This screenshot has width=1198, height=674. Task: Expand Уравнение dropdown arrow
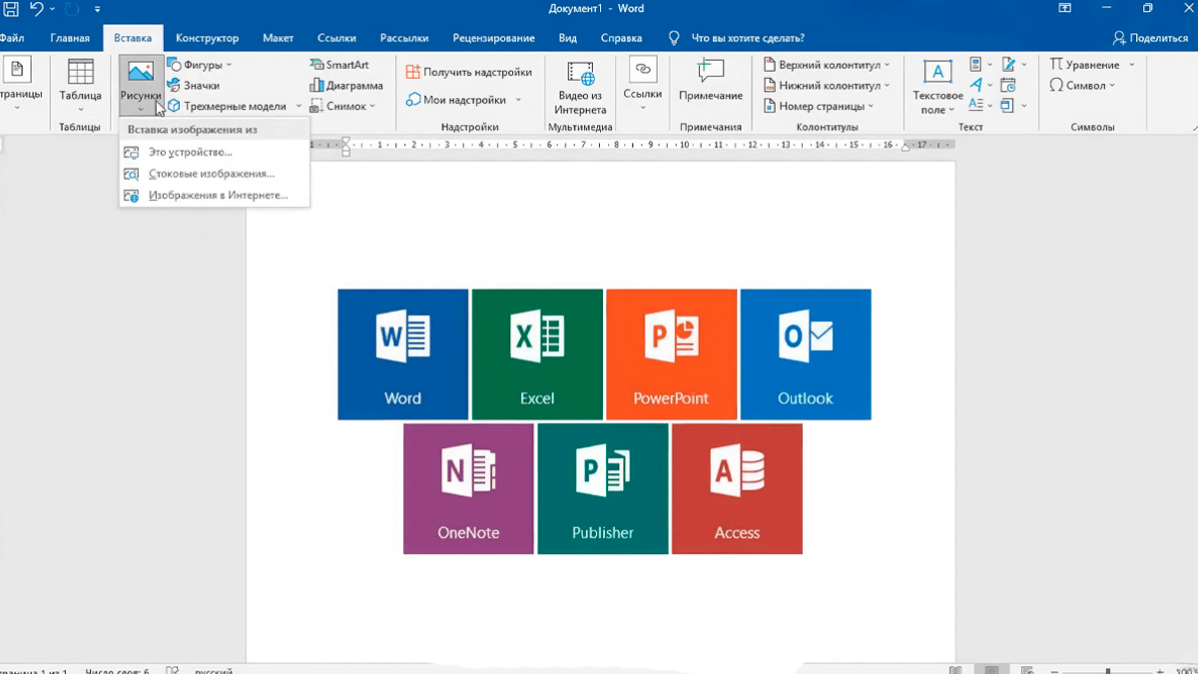click(x=1131, y=65)
